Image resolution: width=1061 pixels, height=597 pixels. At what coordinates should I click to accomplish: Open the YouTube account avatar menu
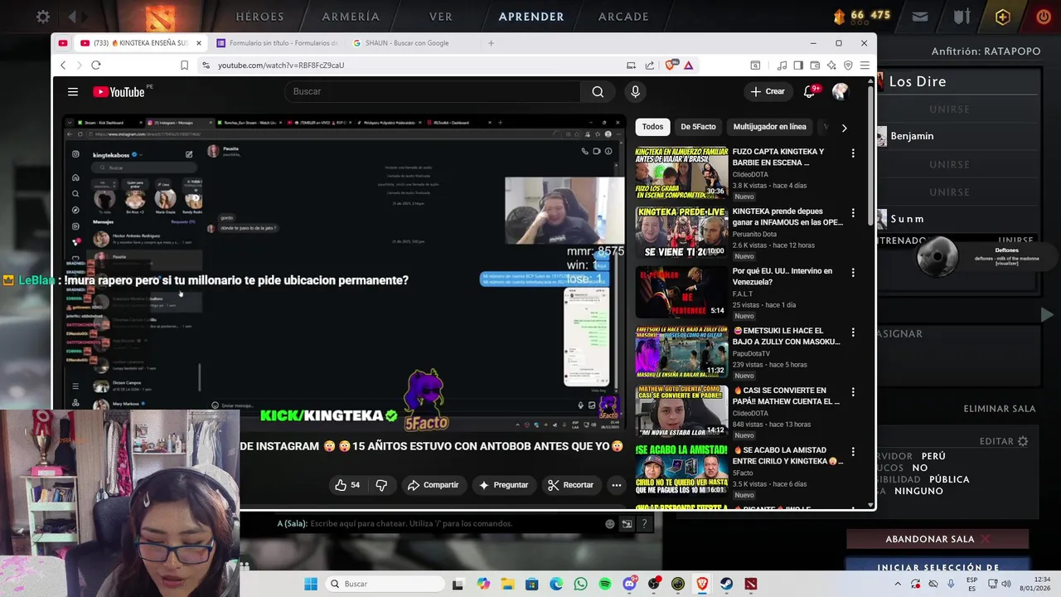pos(841,91)
